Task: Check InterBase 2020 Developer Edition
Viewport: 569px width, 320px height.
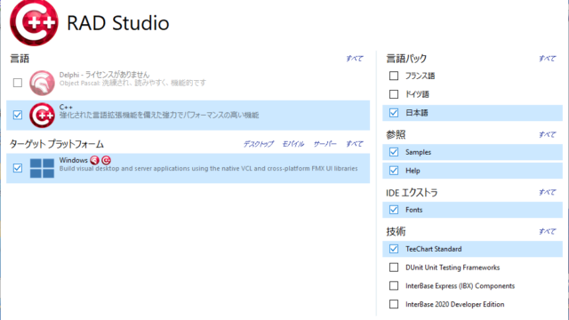Action: [394, 304]
